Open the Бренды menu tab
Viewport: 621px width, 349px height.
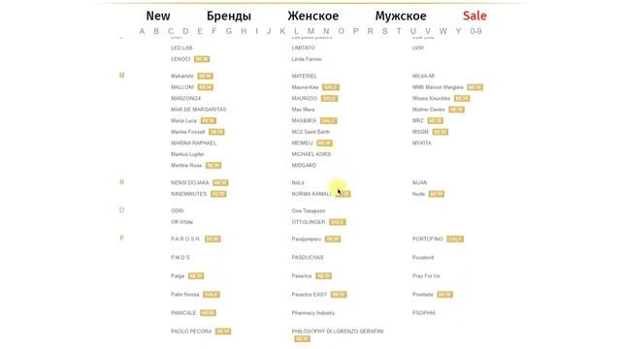click(x=229, y=16)
